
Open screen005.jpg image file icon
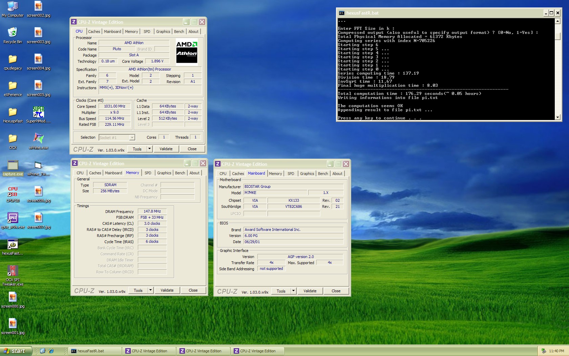38,88
